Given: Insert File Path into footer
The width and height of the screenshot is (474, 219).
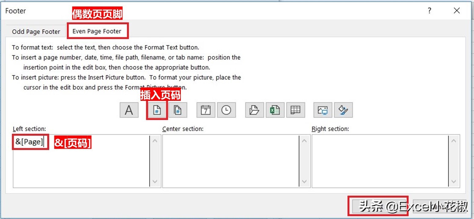Looking at the screenshot, I should coord(254,110).
